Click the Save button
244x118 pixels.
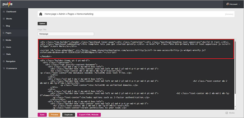click(x=42, y=115)
